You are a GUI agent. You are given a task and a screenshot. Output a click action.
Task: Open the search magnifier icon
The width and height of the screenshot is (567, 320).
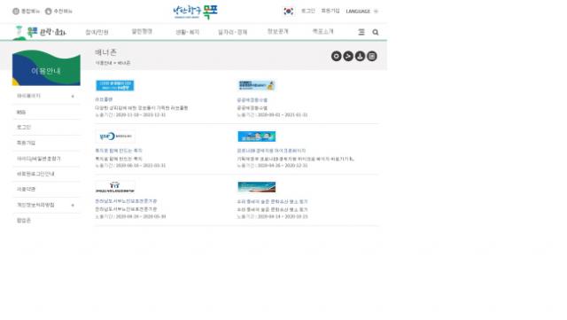click(x=376, y=32)
